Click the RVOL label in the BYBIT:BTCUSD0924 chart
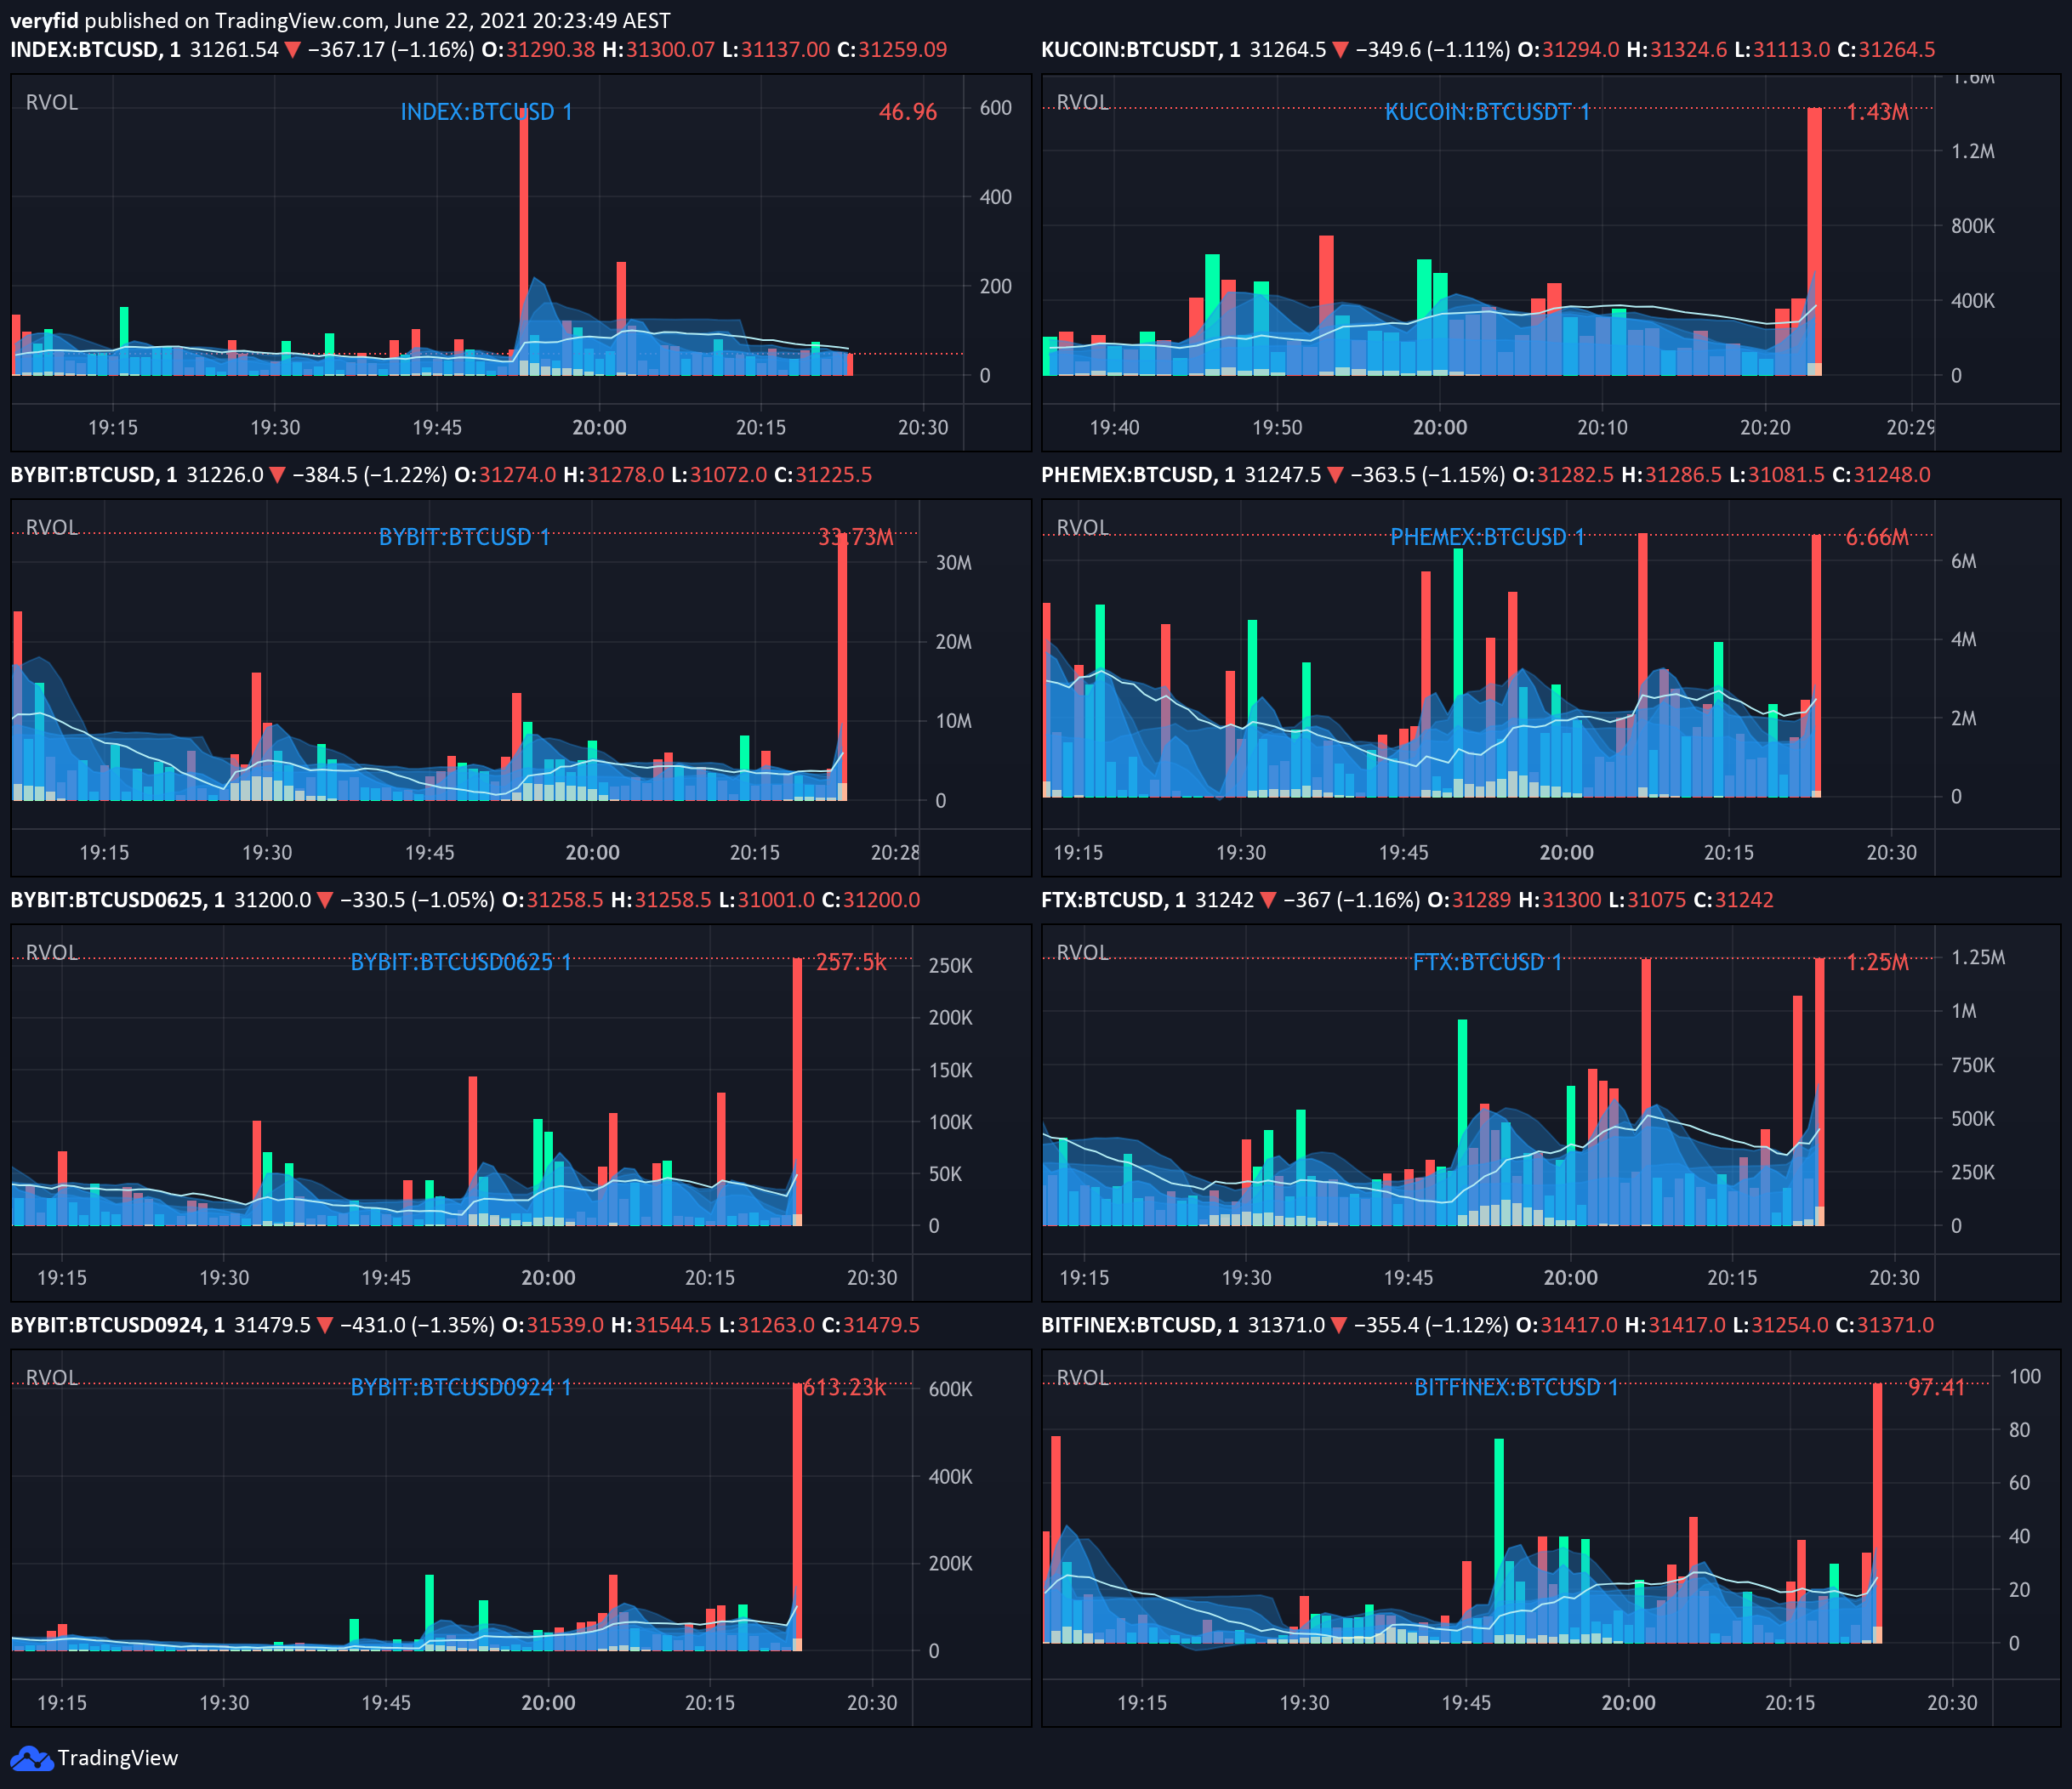This screenshot has width=2072, height=1789. tap(52, 1377)
